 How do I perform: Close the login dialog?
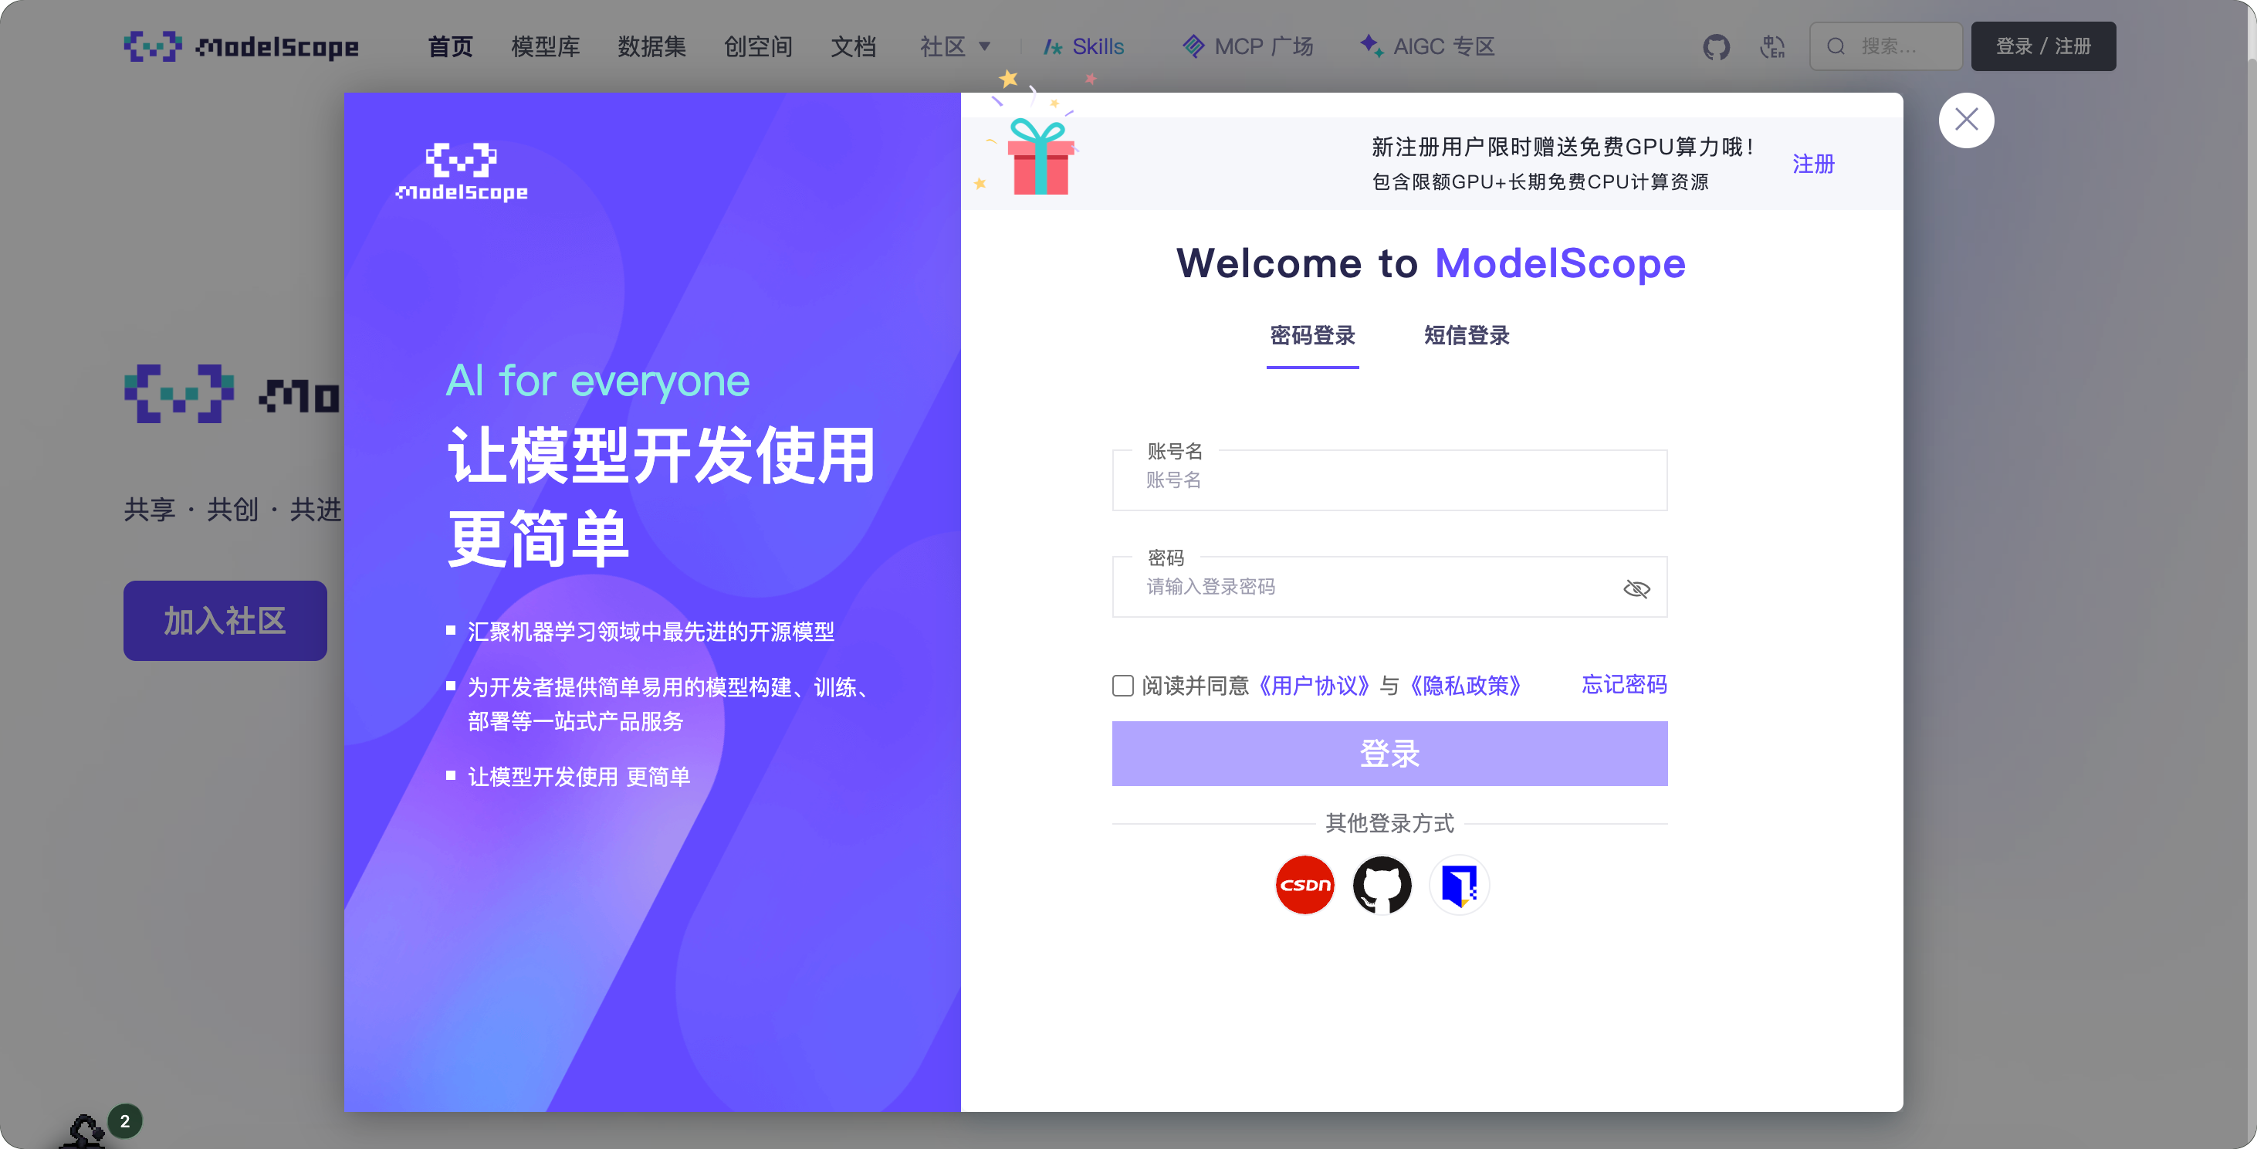[1966, 120]
